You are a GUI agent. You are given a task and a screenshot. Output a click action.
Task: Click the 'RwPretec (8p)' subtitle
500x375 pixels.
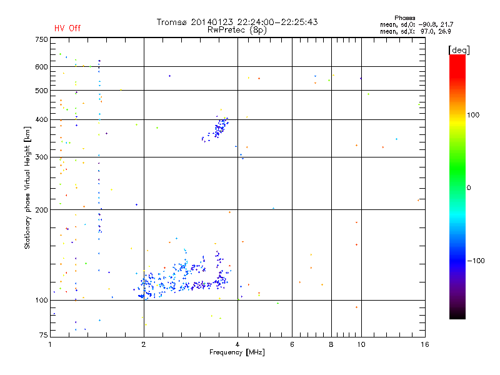coord(237,30)
